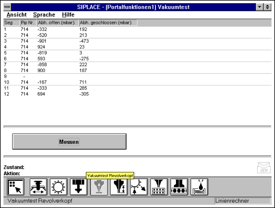Click the grayed Vakuumtest Revolverkopf nozzle icon
The image size is (275, 208).
pos(99,187)
